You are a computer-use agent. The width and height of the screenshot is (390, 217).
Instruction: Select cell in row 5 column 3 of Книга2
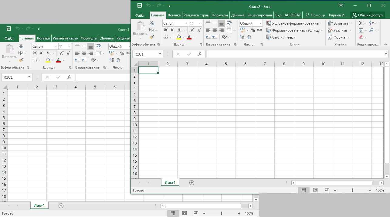click(x=187, y=94)
